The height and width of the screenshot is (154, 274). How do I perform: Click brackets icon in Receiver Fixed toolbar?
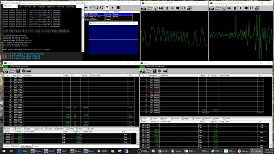(x=183, y=8)
